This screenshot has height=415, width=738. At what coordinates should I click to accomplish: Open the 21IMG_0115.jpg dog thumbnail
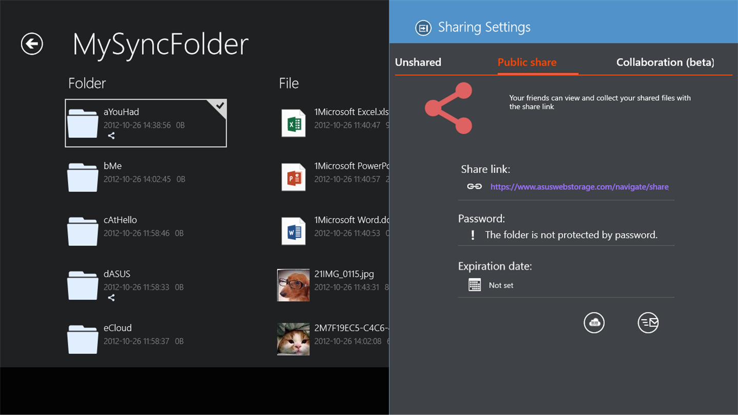[x=293, y=285]
